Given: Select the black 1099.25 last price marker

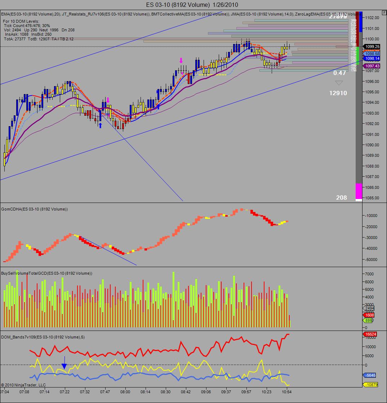Looking at the screenshot, I should (371, 46).
